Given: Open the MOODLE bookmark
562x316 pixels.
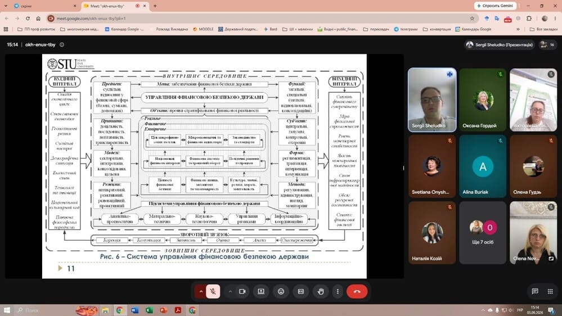Looking at the screenshot, I should click(203, 29).
